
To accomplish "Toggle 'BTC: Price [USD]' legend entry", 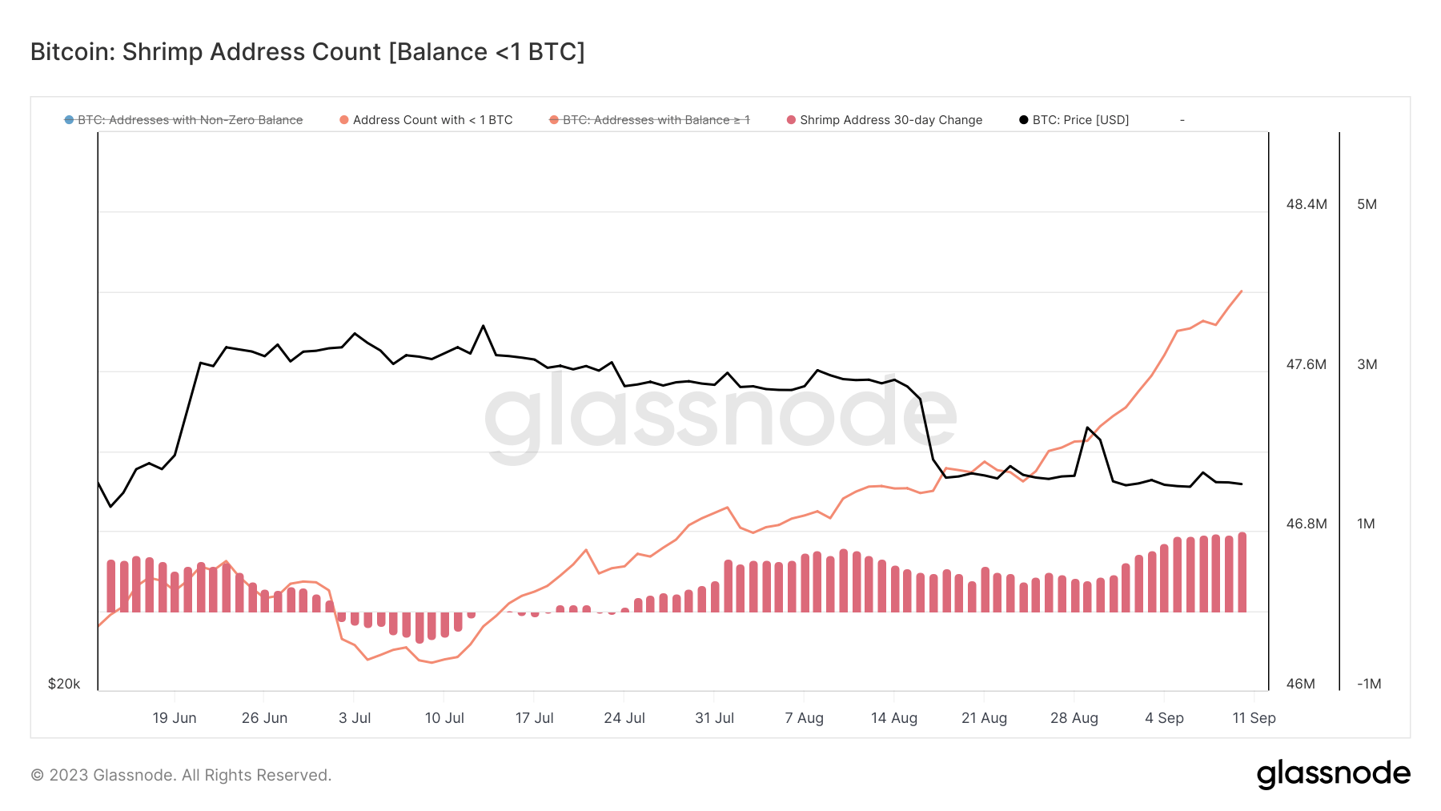I will point(1074,120).
